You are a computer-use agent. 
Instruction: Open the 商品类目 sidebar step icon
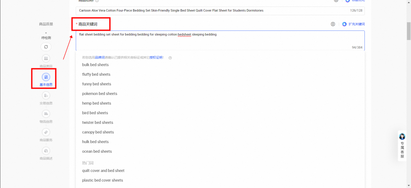[x=46, y=59]
